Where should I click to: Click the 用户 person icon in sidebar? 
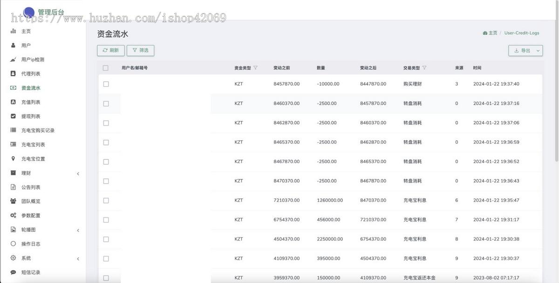coord(13,46)
